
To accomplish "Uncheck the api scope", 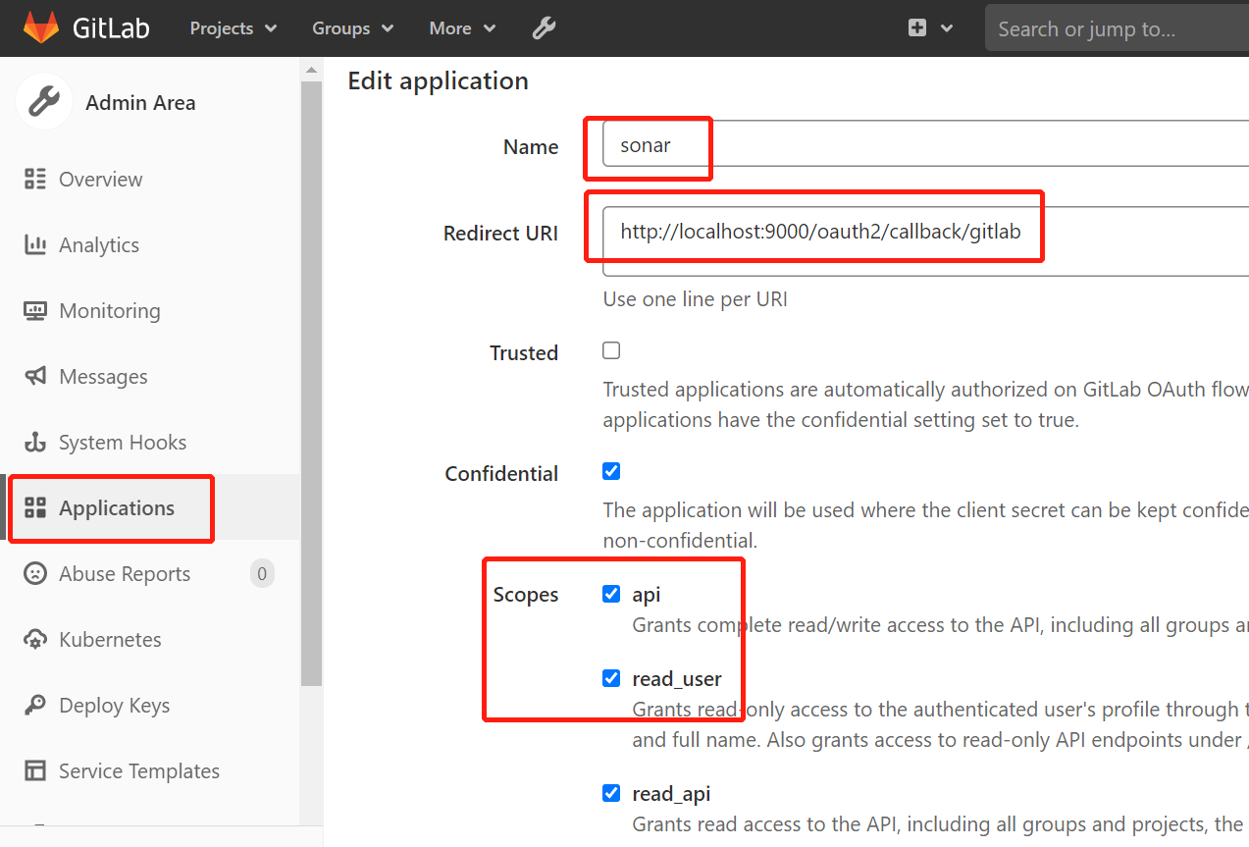I will point(611,593).
